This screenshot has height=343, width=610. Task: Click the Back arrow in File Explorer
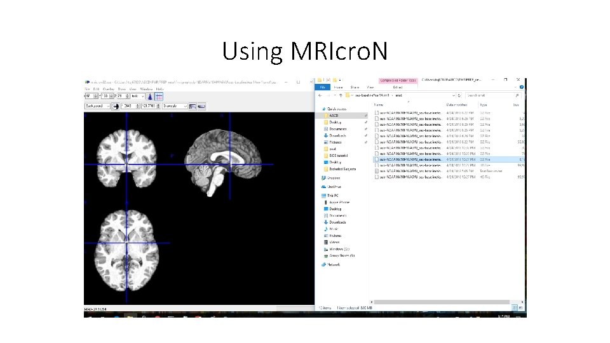pos(320,95)
